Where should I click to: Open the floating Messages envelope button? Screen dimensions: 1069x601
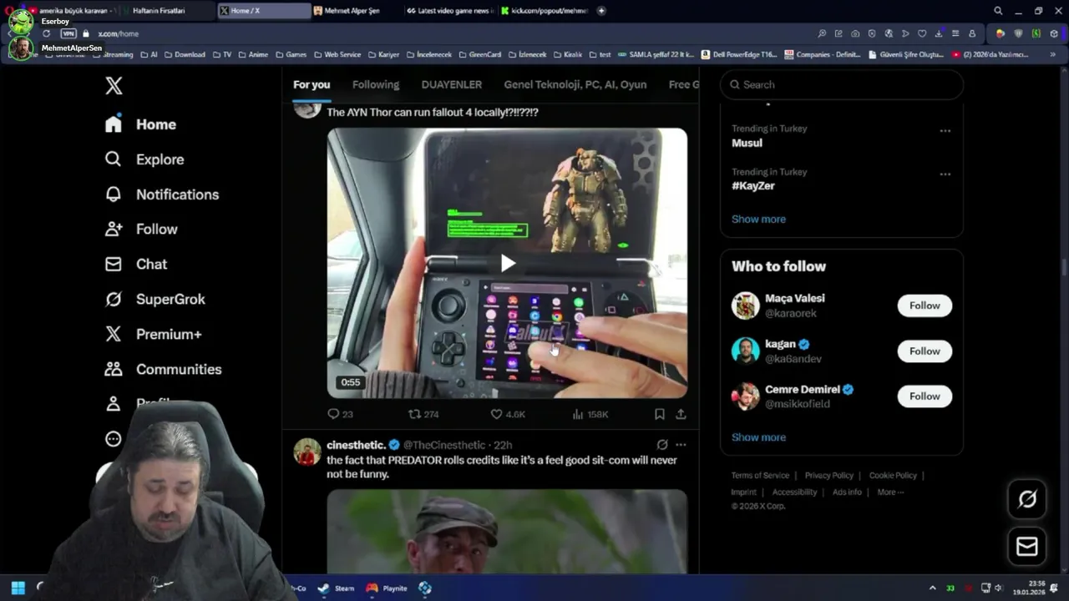click(x=1027, y=547)
